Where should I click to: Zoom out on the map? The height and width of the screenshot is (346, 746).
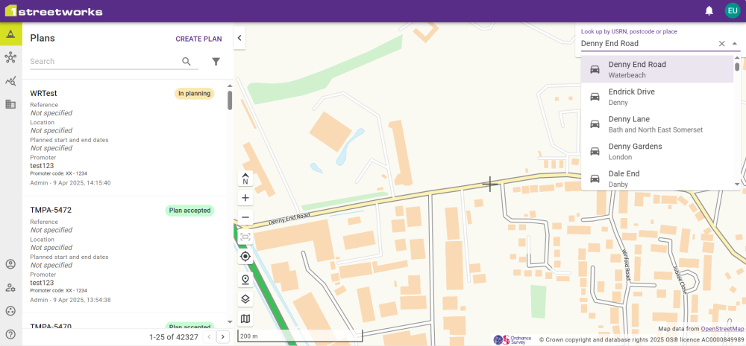[x=245, y=217]
